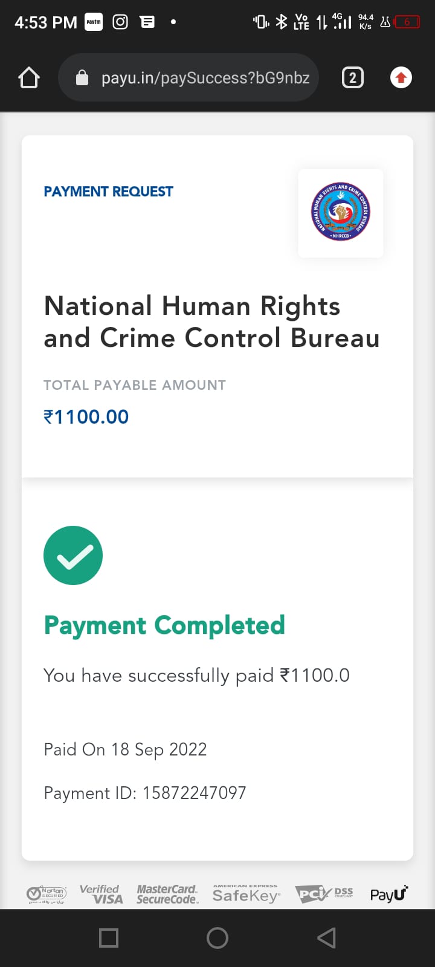Click the MasterCard SecureCode badge
435x967 pixels.
click(x=167, y=894)
